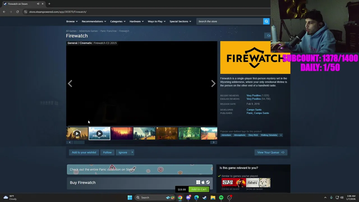Screen dimensions: 359x202
Task: Click View Your Queue button
Action: tap(271, 152)
